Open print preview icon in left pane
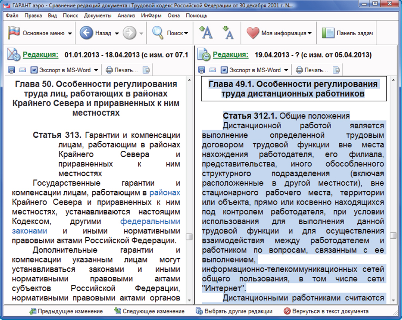This screenshot has height=320, width=402. (x=147, y=70)
